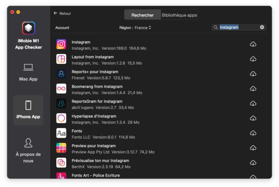The width and height of the screenshot is (279, 187).
Task: Click the Reports+ pour Instagram app icon
Action: pyautogui.click(x=61, y=74)
